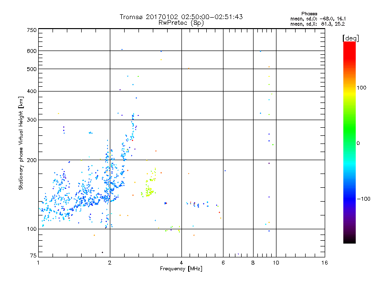382x286 pixels.
Task: Click the x-axis '4' tick label
Action: point(181,263)
